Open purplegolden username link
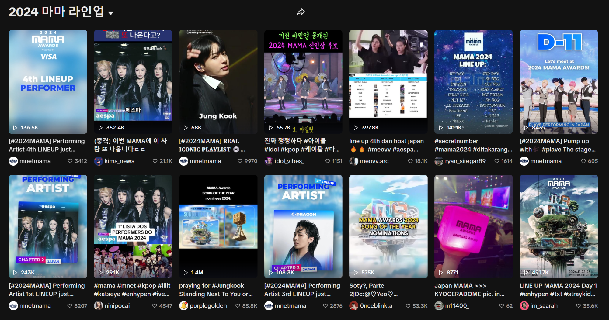Screen dimensions: 609x320 coord(208,306)
